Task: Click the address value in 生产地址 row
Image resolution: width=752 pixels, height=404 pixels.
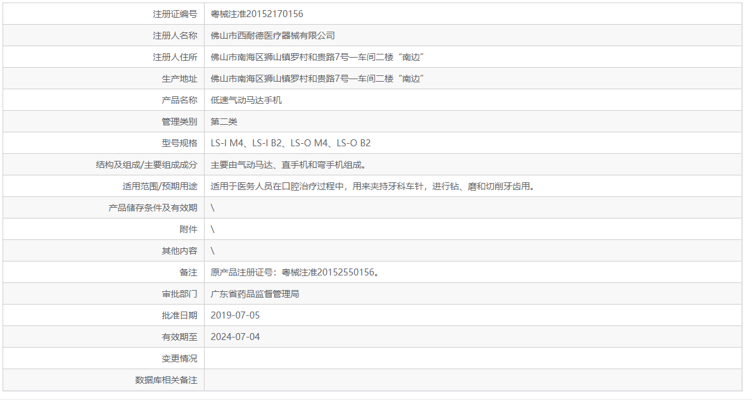Action: tap(317, 79)
